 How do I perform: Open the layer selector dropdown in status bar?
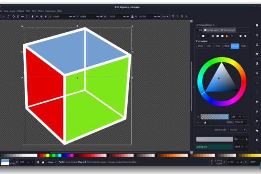click(x=52, y=162)
